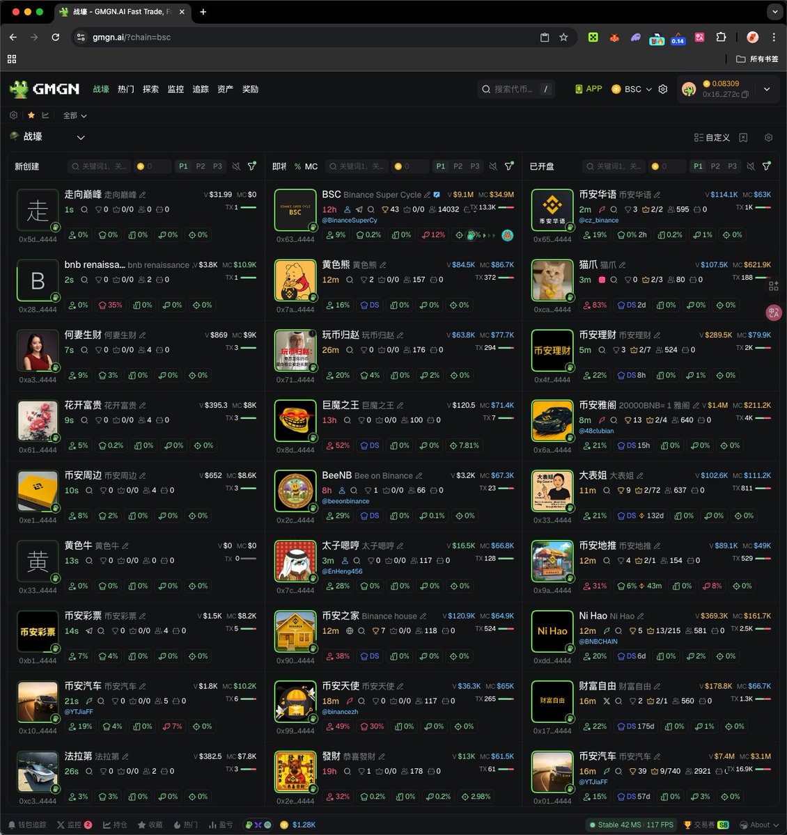Expand the BSC chain dropdown
This screenshot has height=835, width=787.
tap(632, 89)
